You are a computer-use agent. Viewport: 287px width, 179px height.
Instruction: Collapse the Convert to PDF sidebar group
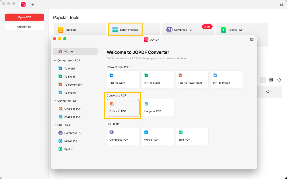55,101
